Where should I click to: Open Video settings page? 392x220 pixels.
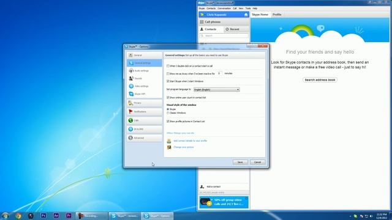point(145,86)
